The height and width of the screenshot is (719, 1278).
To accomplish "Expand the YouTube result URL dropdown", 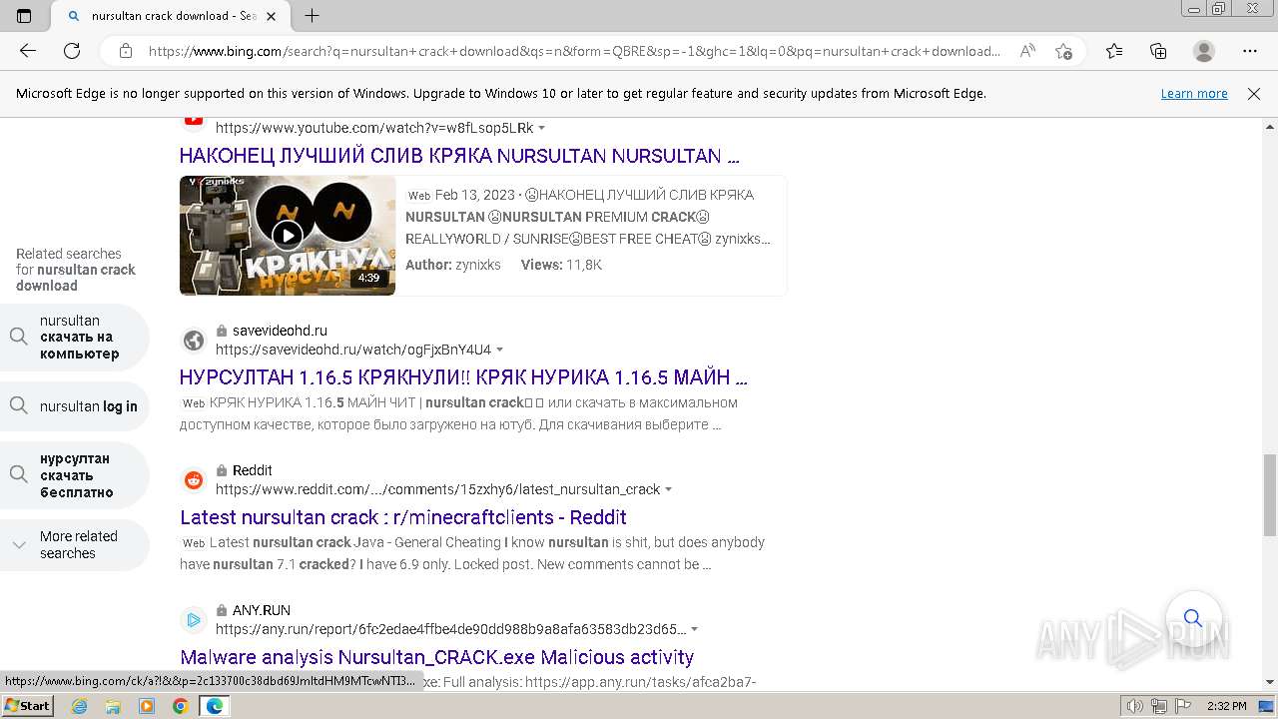I will pyautogui.click(x=542, y=128).
